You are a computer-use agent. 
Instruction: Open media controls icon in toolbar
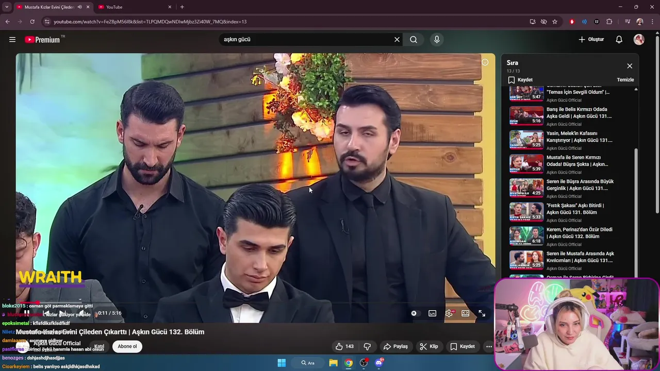627,22
